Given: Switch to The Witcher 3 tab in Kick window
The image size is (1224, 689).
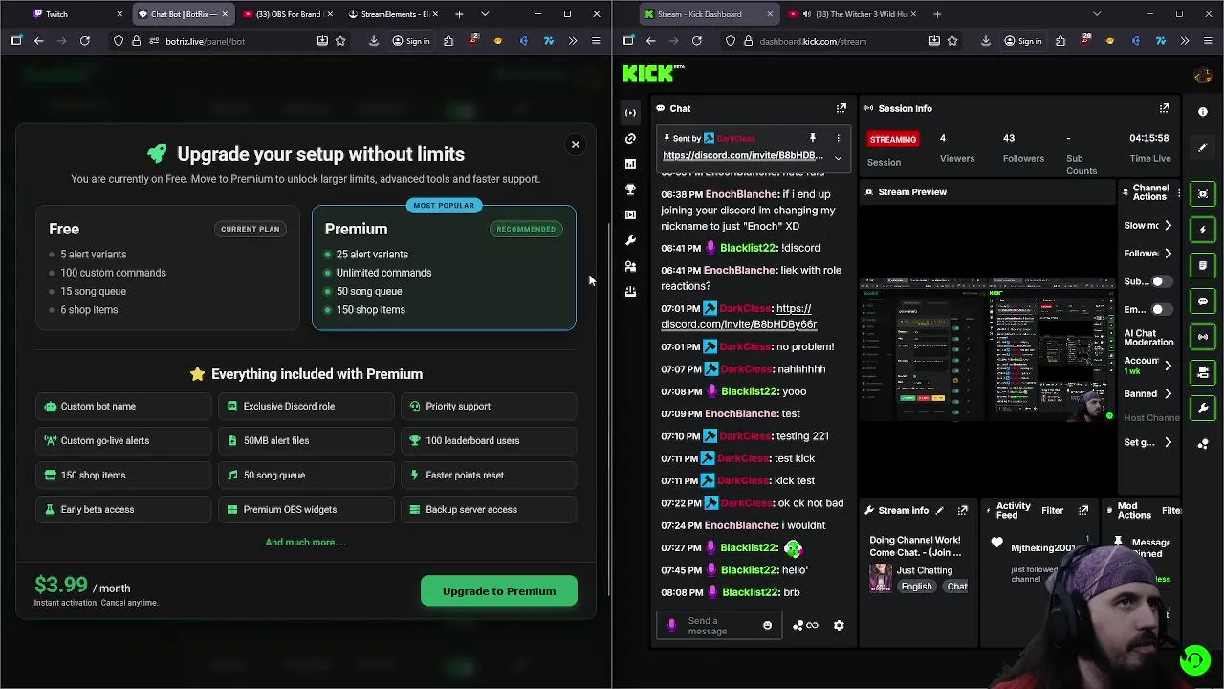Looking at the screenshot, I should pos(854,14).
